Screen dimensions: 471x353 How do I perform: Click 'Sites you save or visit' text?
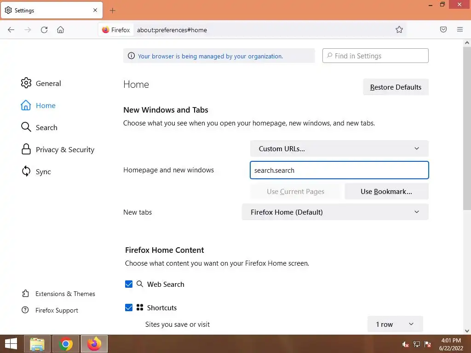coord(177,324)
